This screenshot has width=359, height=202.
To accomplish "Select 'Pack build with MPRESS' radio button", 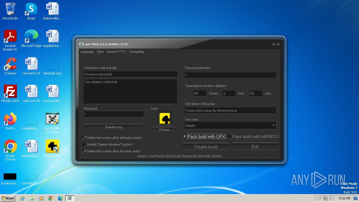I will coord(229,137).
